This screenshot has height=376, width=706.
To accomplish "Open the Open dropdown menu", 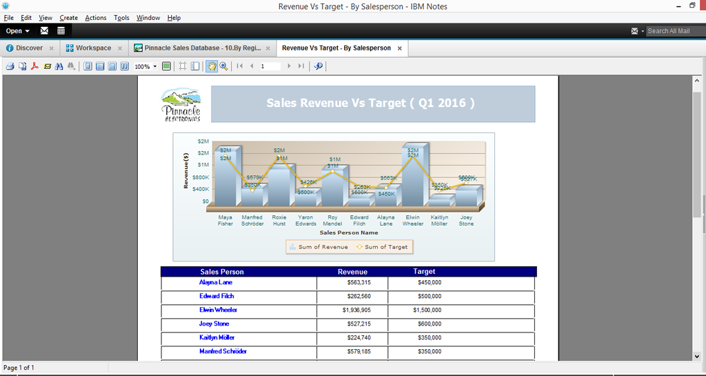I will 18,31.
